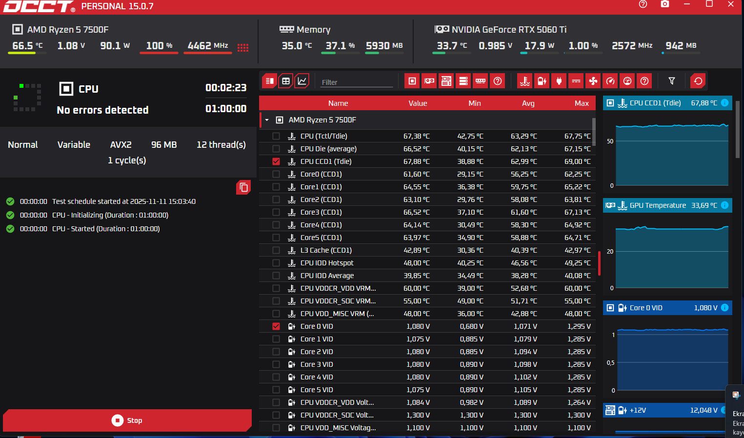Collapse the AMD Ryzen 5 7500F group
The width and height of the screenshot is (744, 438).
tap(267, 120)
